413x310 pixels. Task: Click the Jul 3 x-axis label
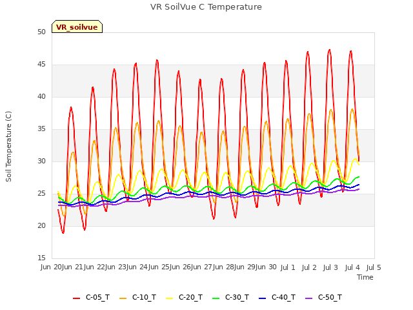[x=331, y=267]
